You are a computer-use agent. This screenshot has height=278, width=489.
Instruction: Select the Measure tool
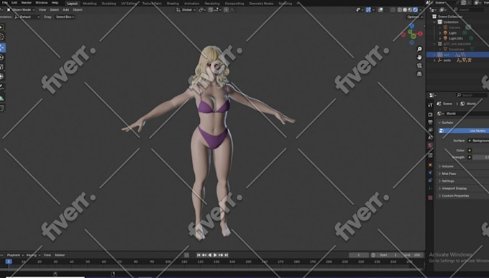(1, 98)
